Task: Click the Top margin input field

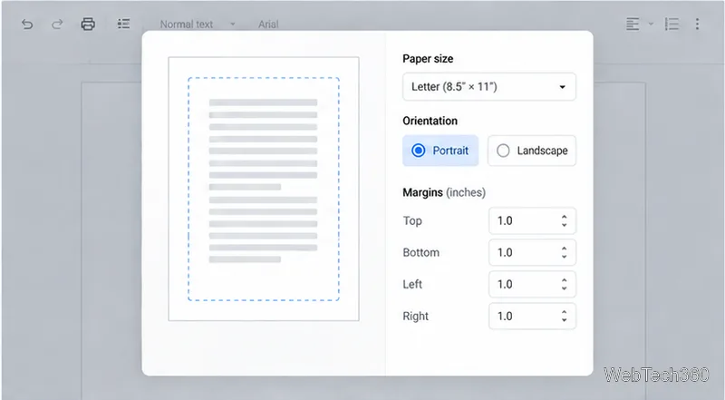Action: click(x=532, y=220)
